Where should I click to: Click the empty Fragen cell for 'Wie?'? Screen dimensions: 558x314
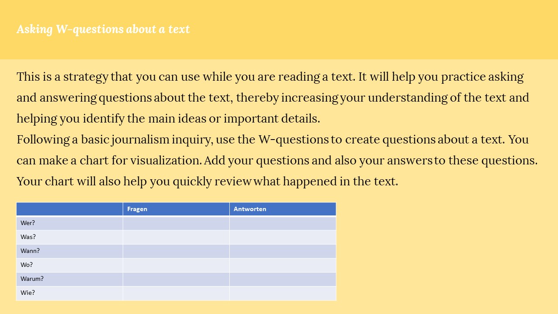[176, 293]
